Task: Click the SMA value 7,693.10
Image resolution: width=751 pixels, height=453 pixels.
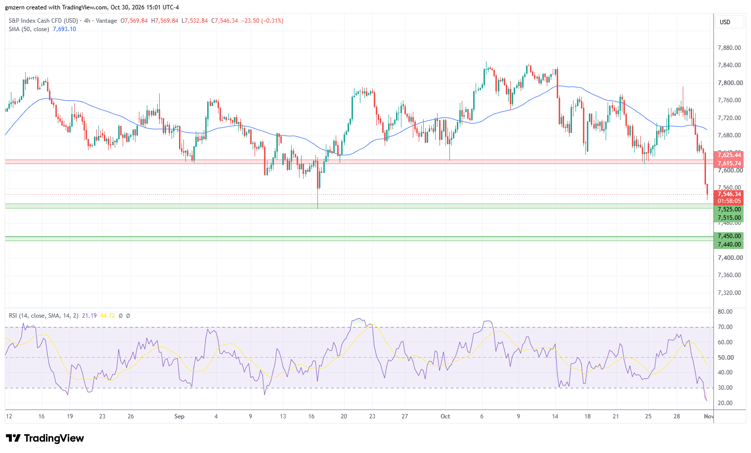Action: [x=64, y=29]
